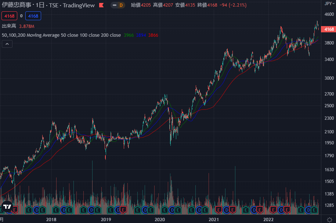Click the red 4168 sell price button

tap(10, 16)
